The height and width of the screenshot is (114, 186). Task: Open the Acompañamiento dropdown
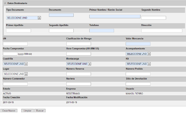click(x=138, y=54)
